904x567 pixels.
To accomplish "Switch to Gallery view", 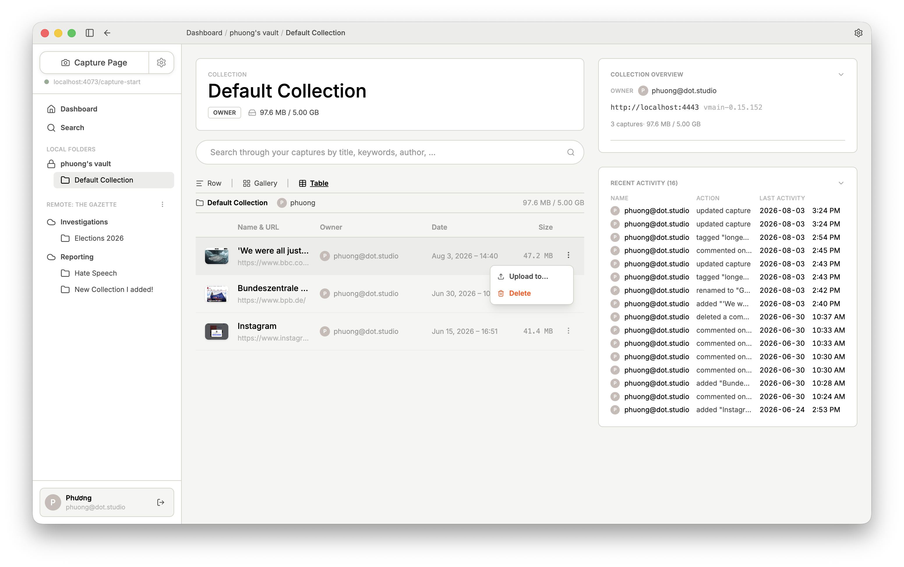I will point(260,183).
